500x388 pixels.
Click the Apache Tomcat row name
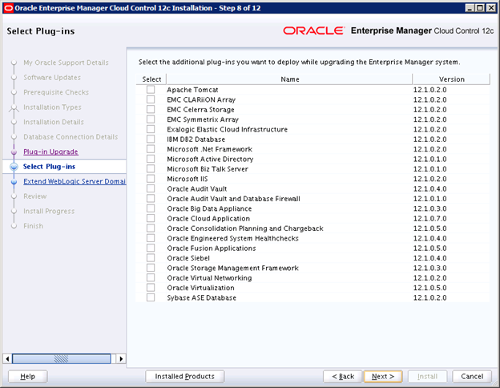[x=192, y=90]
